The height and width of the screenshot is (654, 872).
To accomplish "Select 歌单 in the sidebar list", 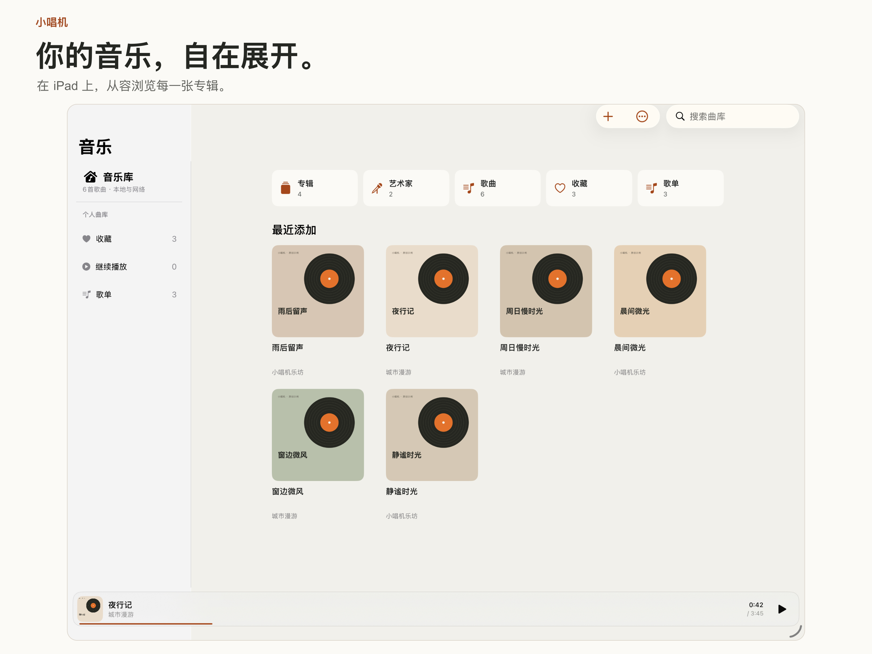I will click(x=129, y=294).
